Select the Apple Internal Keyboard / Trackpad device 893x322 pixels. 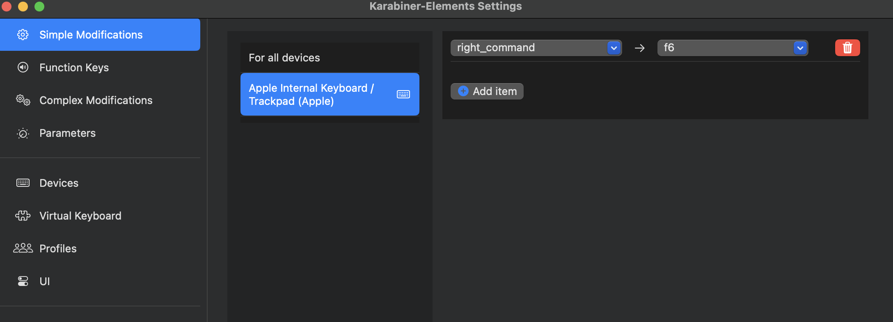[x=330, y=94]
